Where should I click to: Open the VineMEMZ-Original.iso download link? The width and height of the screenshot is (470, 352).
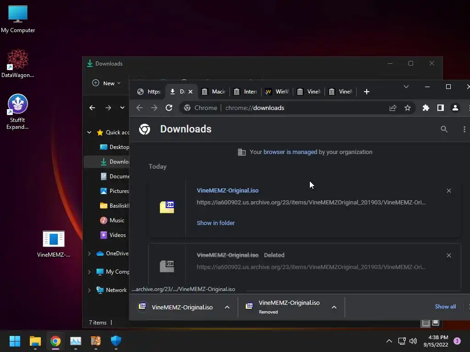click(x=228, y=190)
